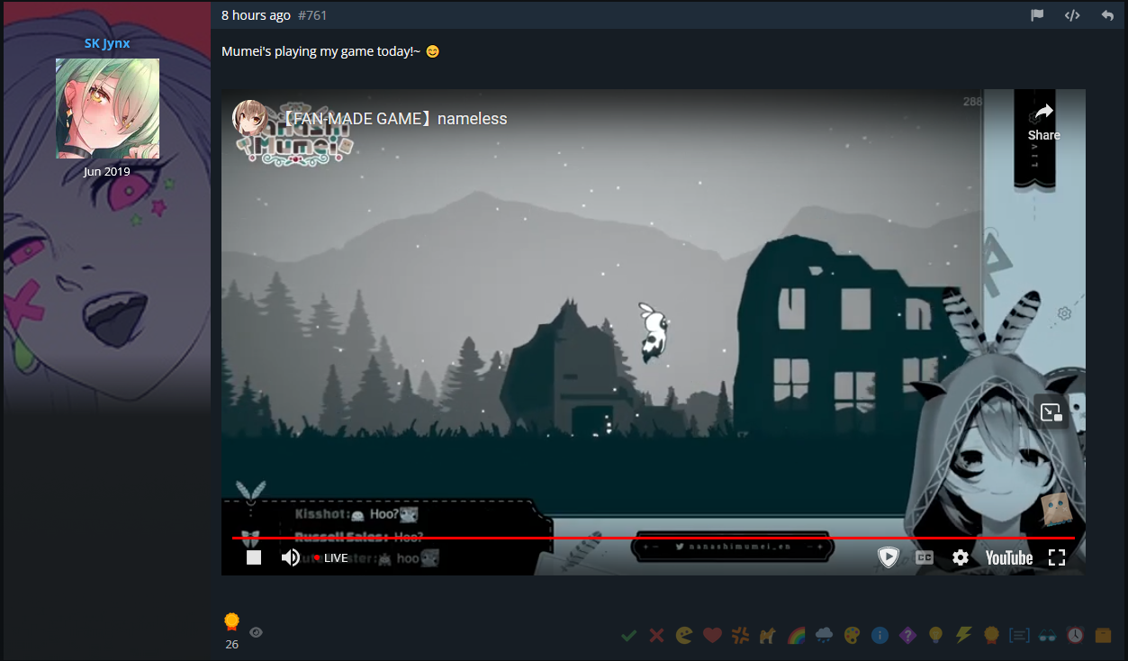Open SK Jynx's user profile
The image size is (1128, 661).
(x=107, y=43)
